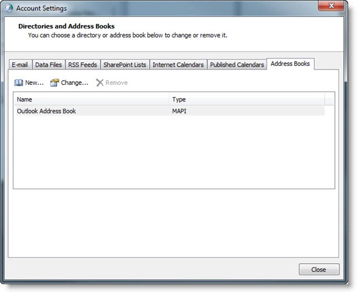The width and height of the screenshot is (357, 293).
Task: Go to the SharePoint Lists tab
Action: (125, 65)
